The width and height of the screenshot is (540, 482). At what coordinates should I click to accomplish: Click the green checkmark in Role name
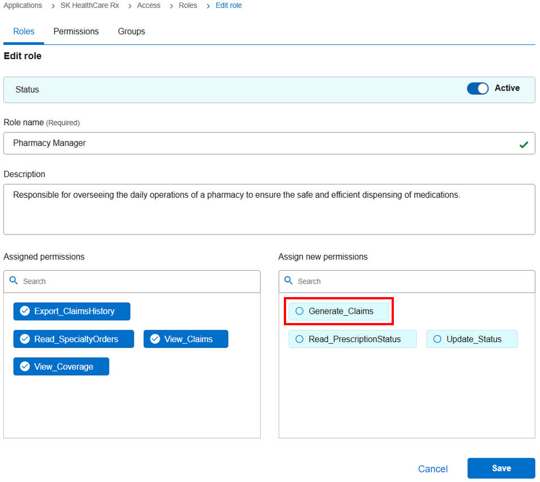pos(524,145)
